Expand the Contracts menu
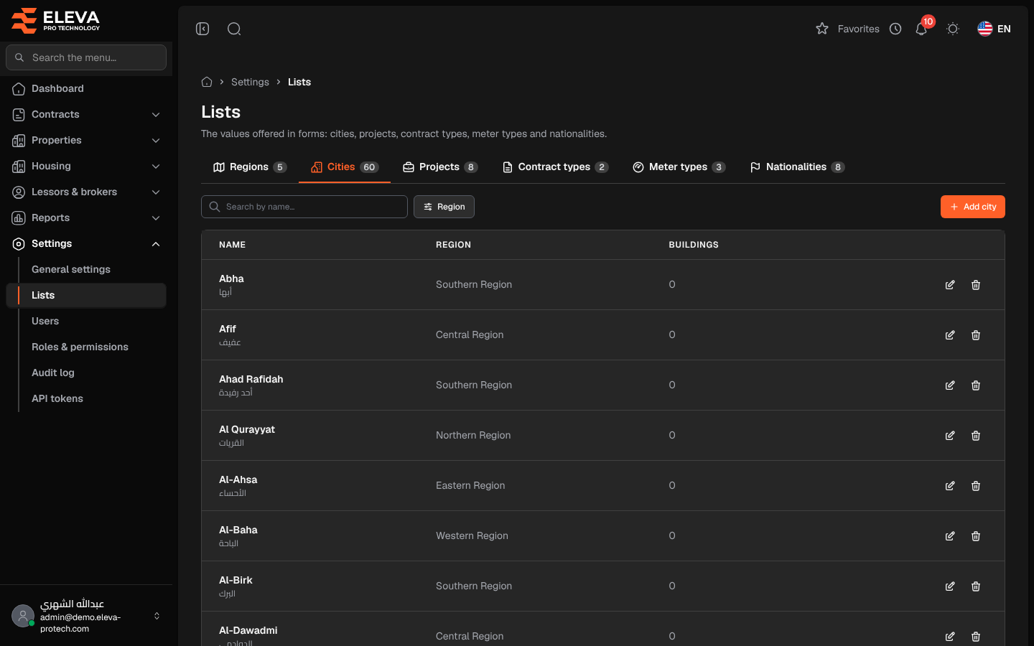 86,114
